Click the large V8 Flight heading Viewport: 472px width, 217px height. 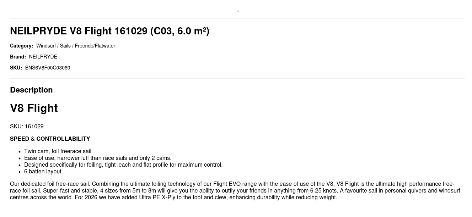[x=34, y=108]
